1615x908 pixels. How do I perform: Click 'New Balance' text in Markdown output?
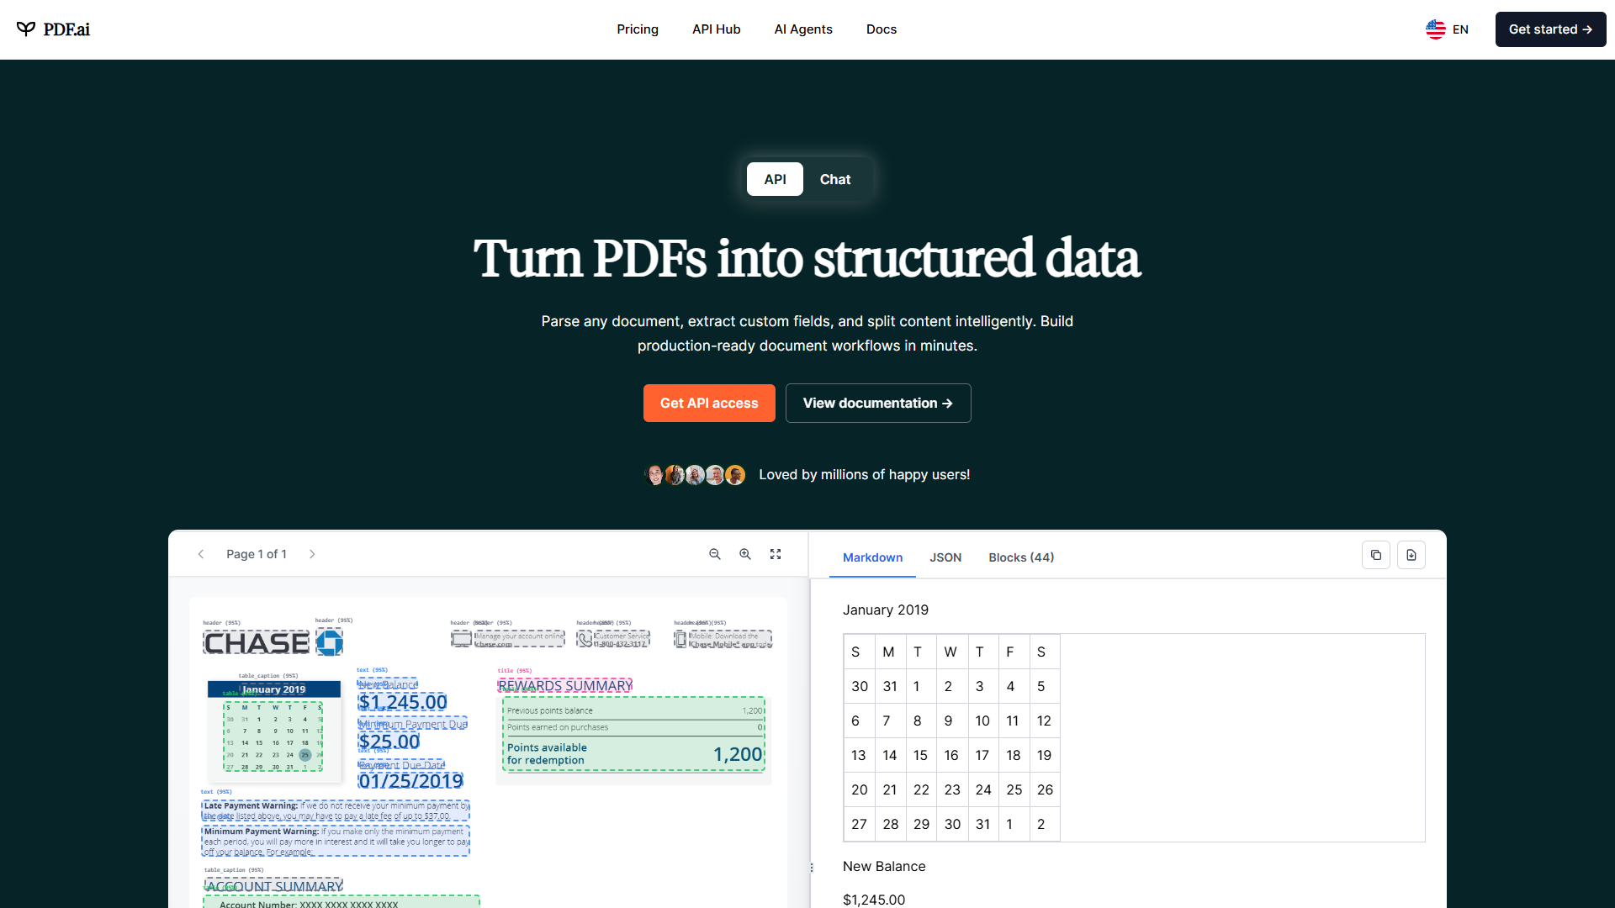pyautogui.click(x=884, y=867)
